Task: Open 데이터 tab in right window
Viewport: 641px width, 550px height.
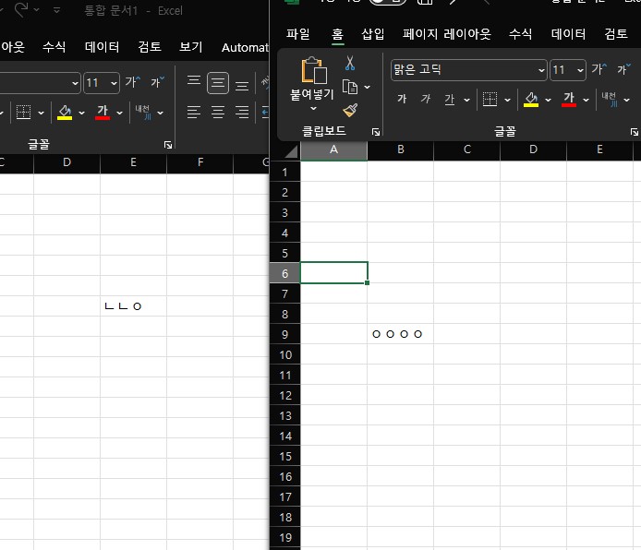Action: (568, 34)
